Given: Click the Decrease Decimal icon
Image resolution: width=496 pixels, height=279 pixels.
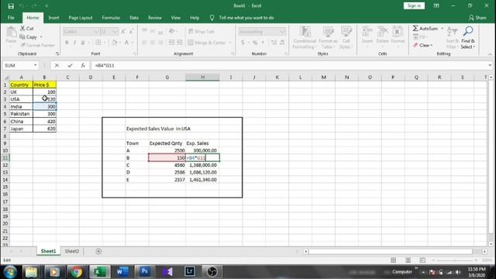Looking at the screenshot, I should (282, 43).
